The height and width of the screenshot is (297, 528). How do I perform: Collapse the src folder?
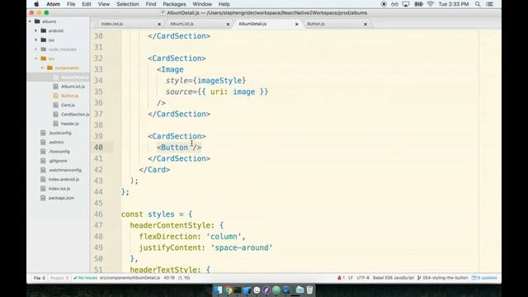click(36, 59)
